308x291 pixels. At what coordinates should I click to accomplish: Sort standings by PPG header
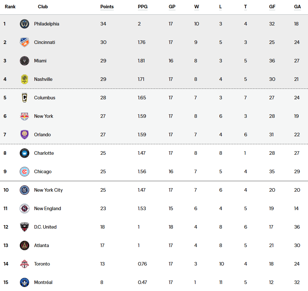pyautogui.click(x=143, y=7)
